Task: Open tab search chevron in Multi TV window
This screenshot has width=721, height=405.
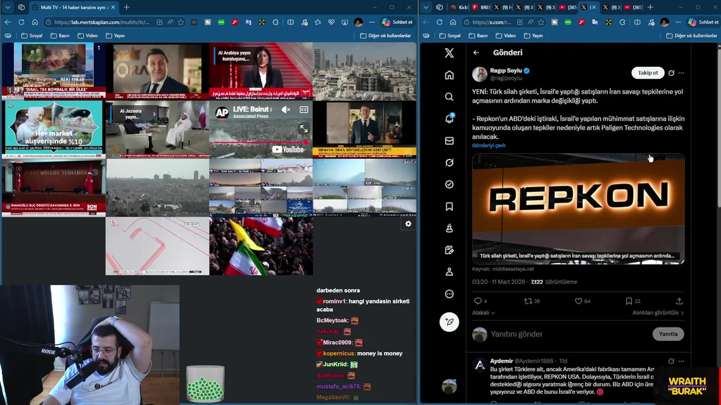Action: click(x=7, y=7)
